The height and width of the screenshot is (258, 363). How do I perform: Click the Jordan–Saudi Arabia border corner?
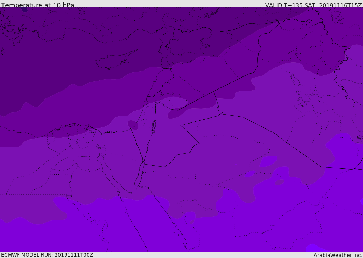click(x=199, y=143)
